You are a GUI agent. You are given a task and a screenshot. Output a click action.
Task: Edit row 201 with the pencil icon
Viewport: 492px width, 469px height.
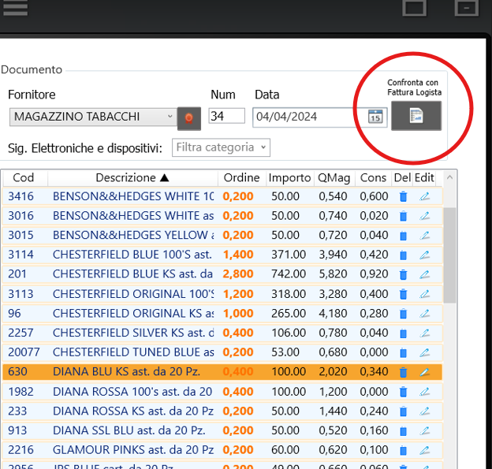[424, 274]
